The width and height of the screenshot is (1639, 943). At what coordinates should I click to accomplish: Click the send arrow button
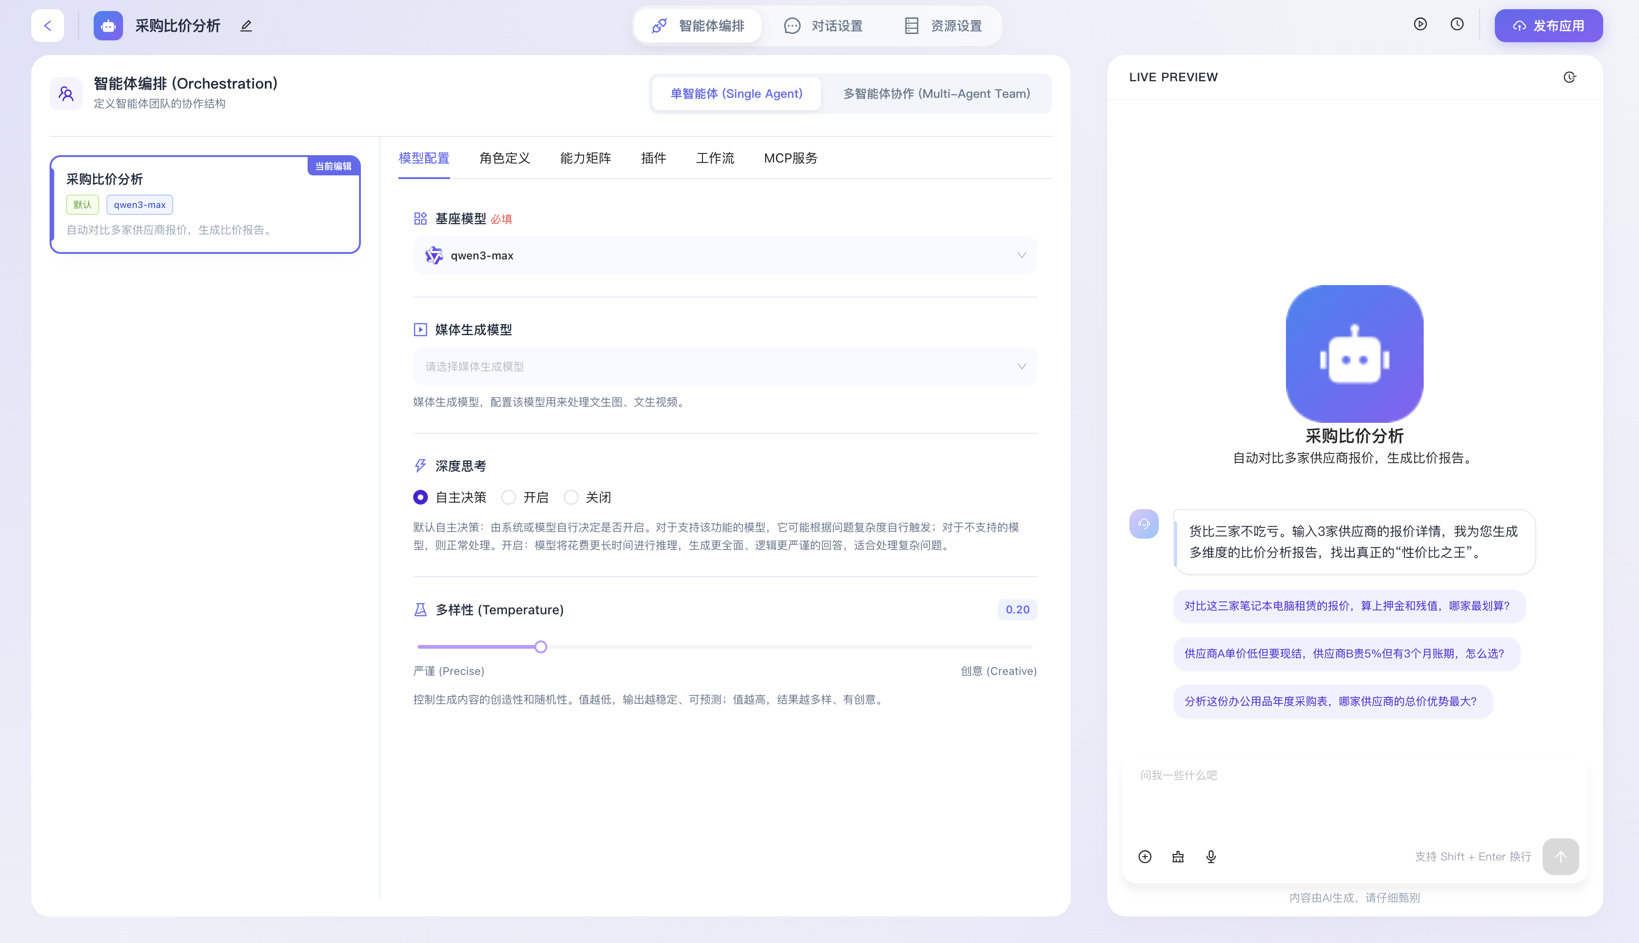(x=1560, y=857)
